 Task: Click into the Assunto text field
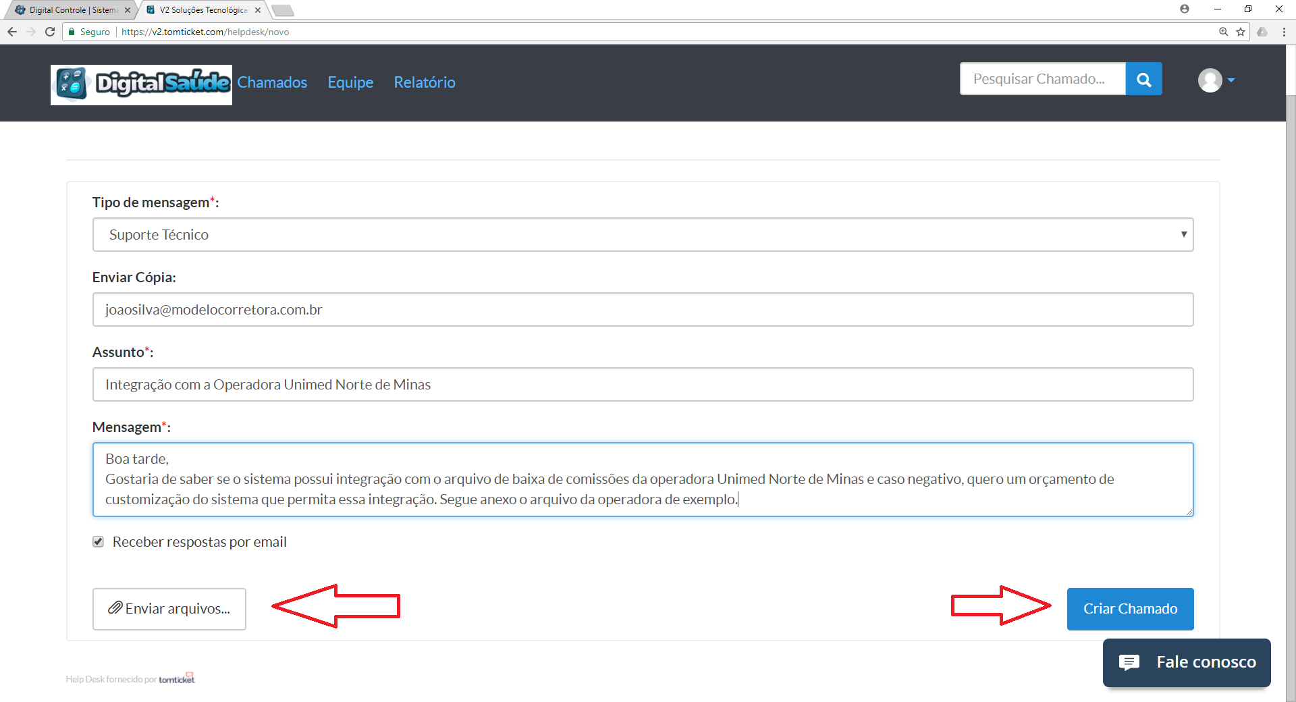(643, 385)
